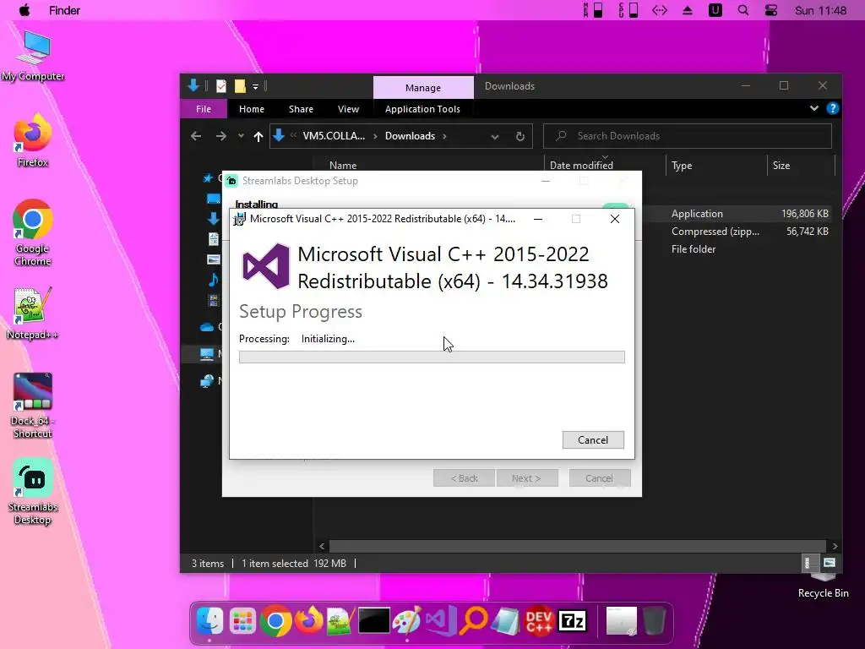The width and height of the screenshot is (865, 649).
Task: Select the Manage contextual tab
Action: point(423,87)
